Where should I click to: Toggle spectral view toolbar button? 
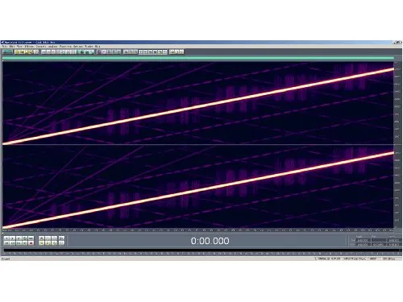(x=99, y=52)
